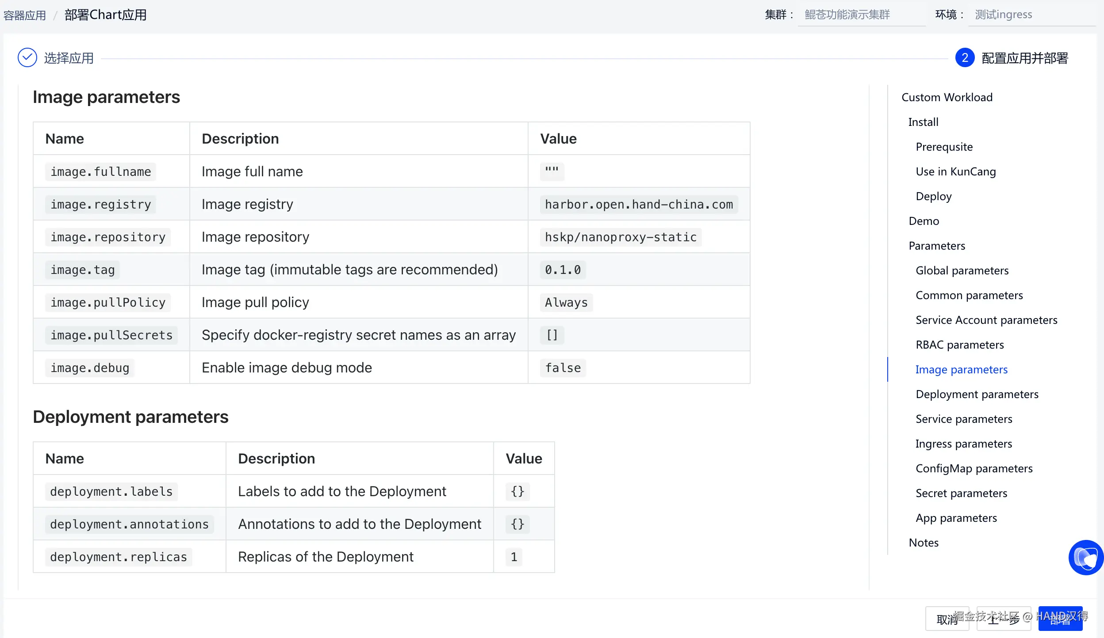Jump to Ingress parameters section
Image resolution: width=1104 pixels, height=638 pixels.
tap(963, 444)
